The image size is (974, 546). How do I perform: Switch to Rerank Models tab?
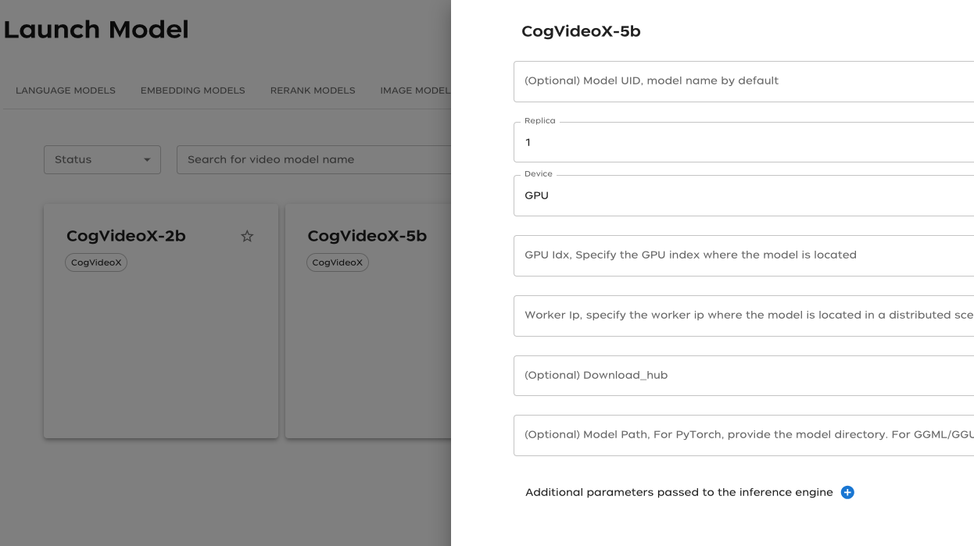pyautogui.click(x=313, y=91)
